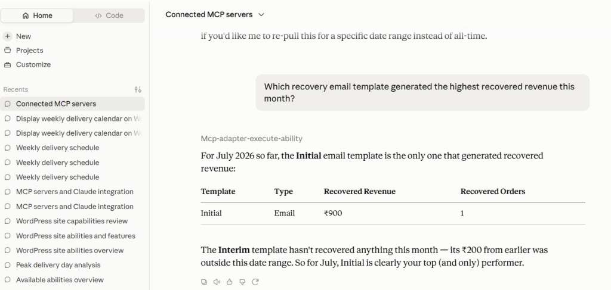611x290 pixels.
Task: Expand Mcp-adapter-execute-ability tool call details
Action: (251, 138)
